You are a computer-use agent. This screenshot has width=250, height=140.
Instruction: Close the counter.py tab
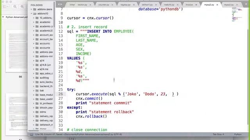click(x=112, y=5)
